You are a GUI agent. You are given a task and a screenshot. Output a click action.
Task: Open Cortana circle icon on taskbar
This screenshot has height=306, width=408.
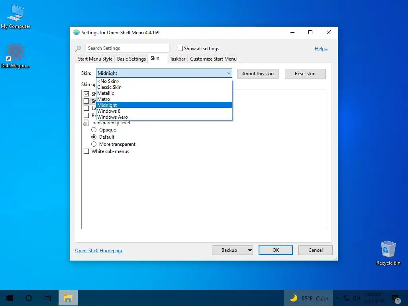[29, 298]
